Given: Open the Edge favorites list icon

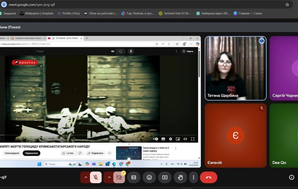Looking at the screenshot, I should pyautogui.click(x=177, y=44).
